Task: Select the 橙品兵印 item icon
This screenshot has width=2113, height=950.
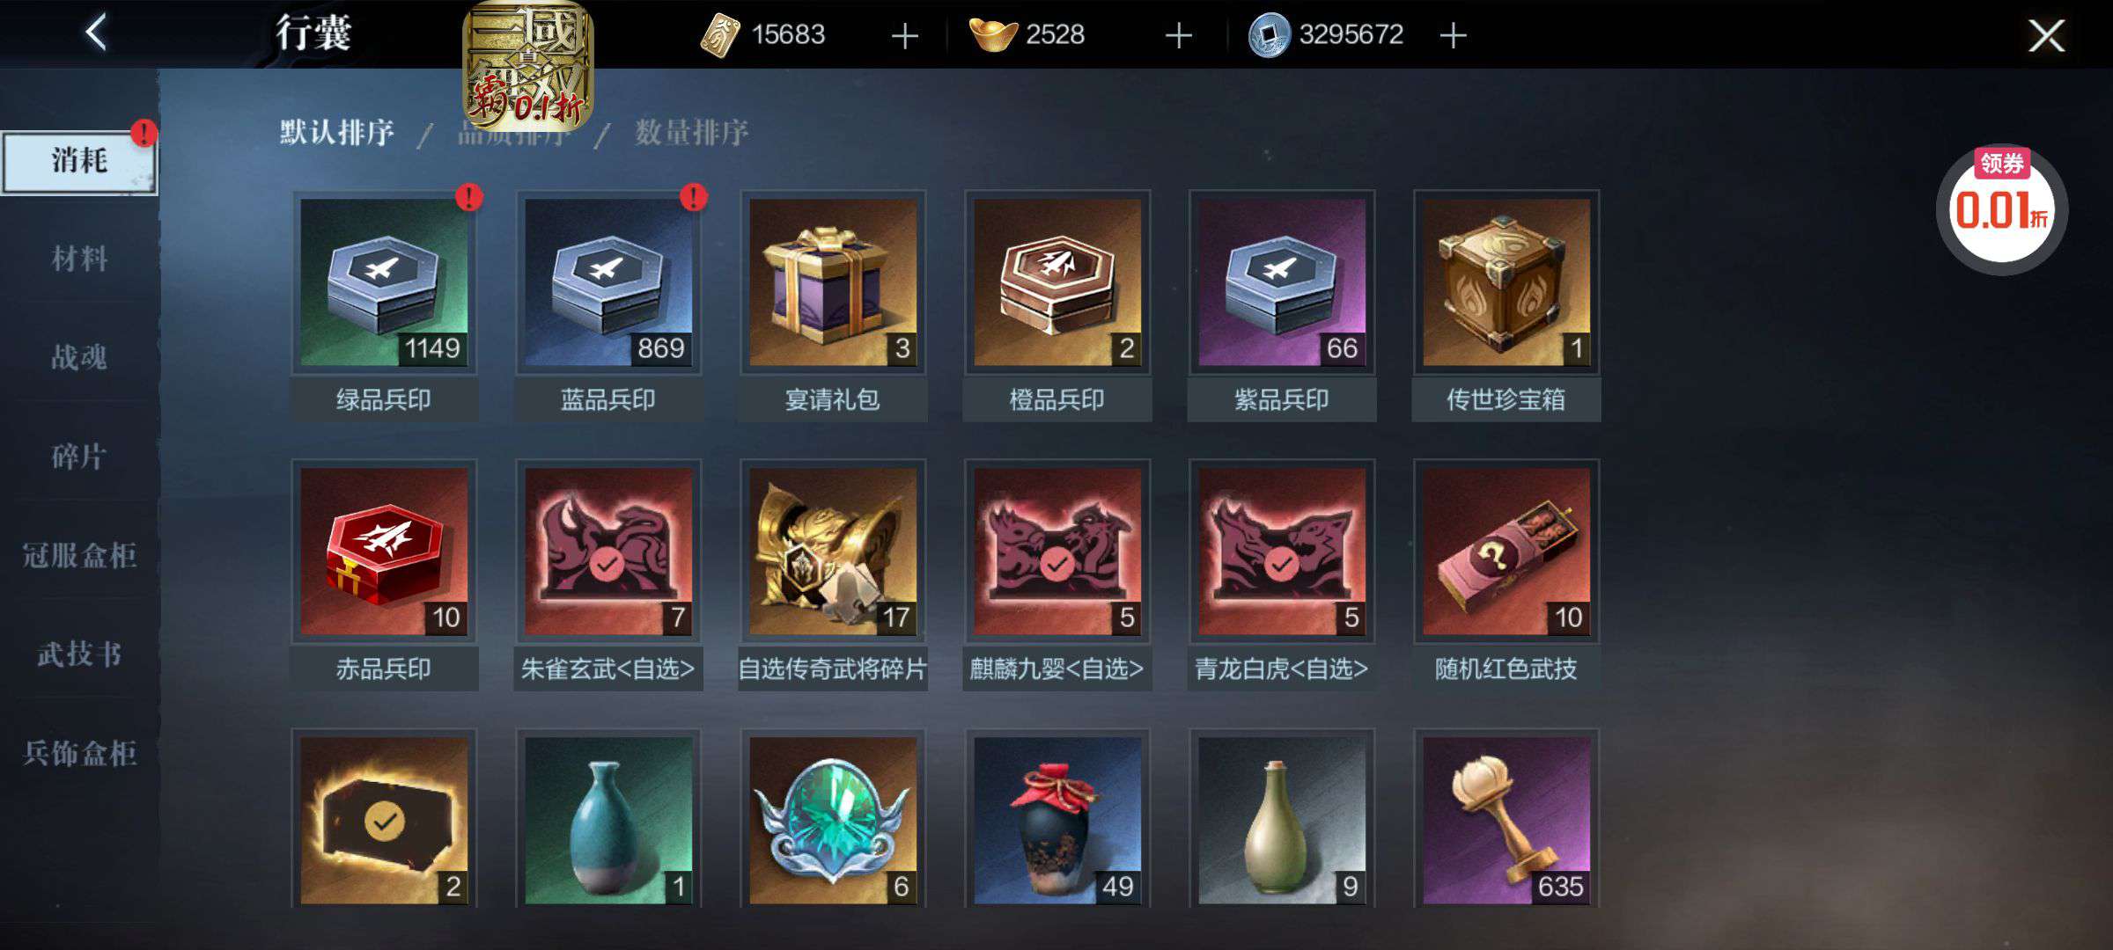Action: (1057, 282)
